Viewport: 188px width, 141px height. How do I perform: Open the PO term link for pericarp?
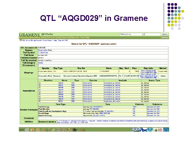(94, 109)
